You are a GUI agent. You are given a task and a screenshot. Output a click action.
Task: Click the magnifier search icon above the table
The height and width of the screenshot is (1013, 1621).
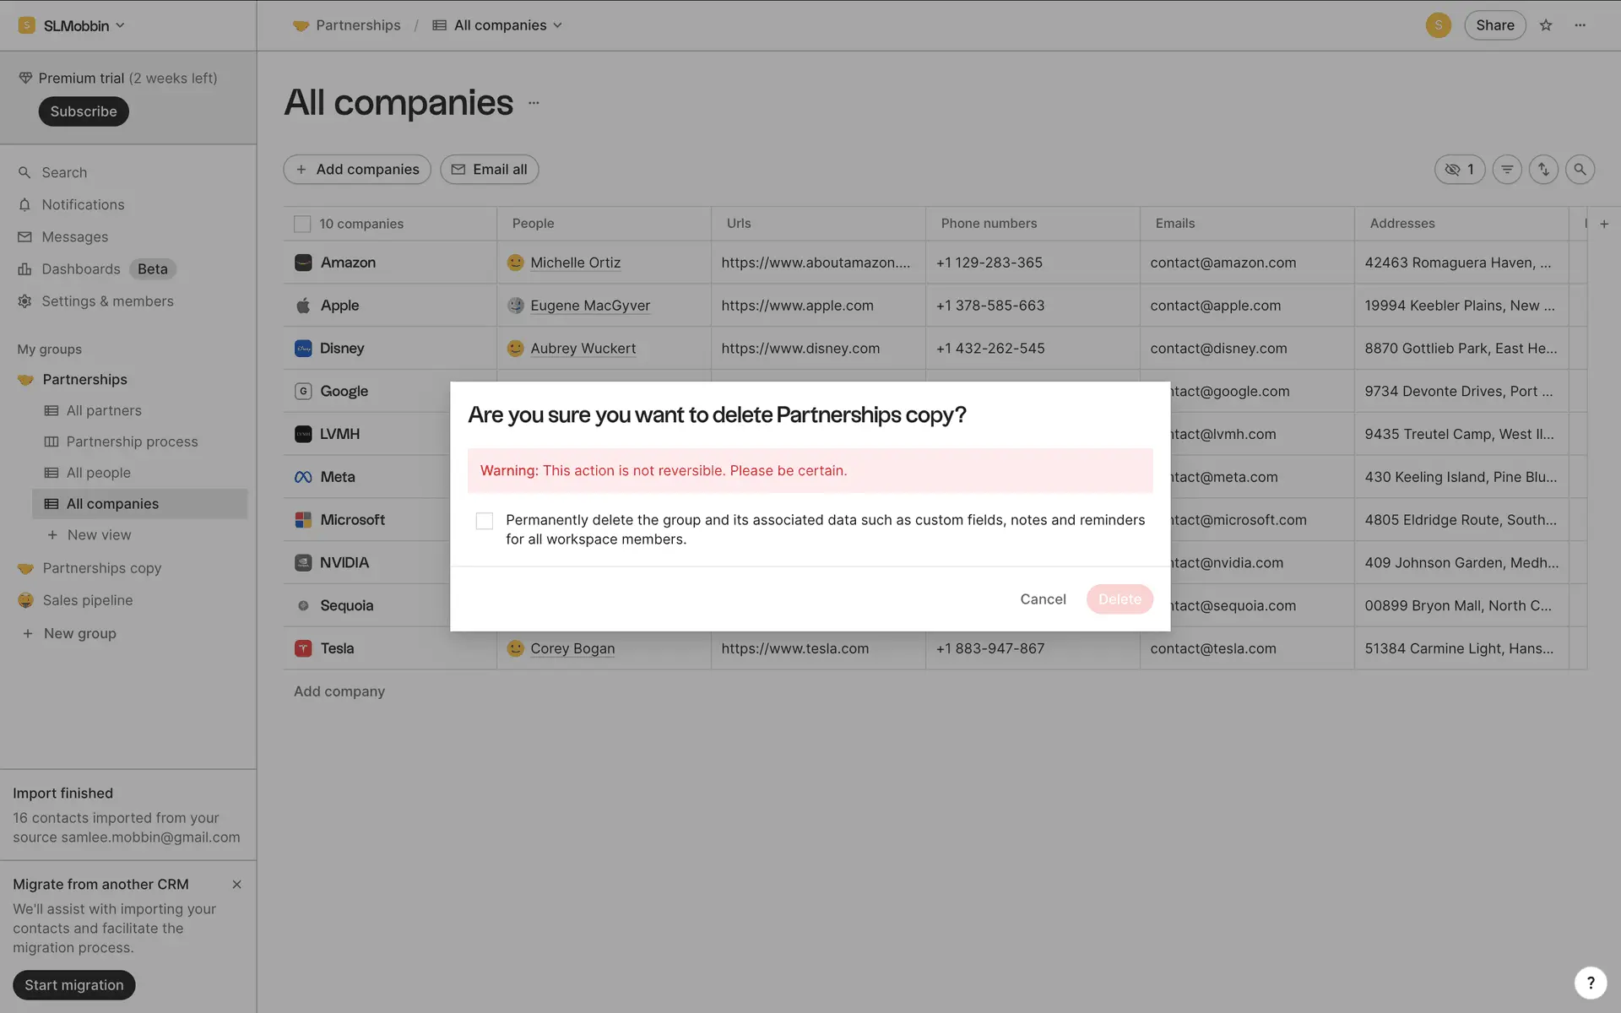[x=1580, y=170]
